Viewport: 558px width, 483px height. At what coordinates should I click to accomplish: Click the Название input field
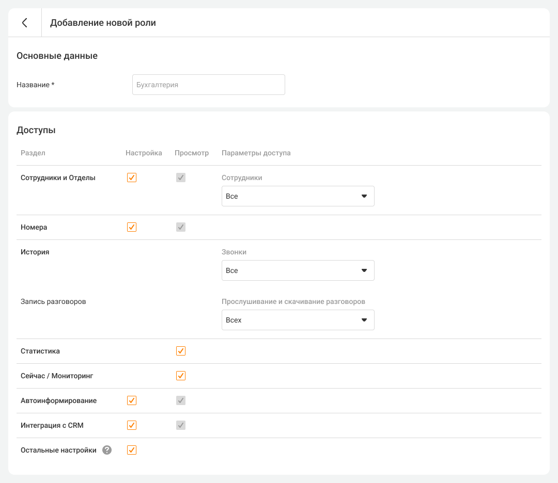[x=208, y=85]
